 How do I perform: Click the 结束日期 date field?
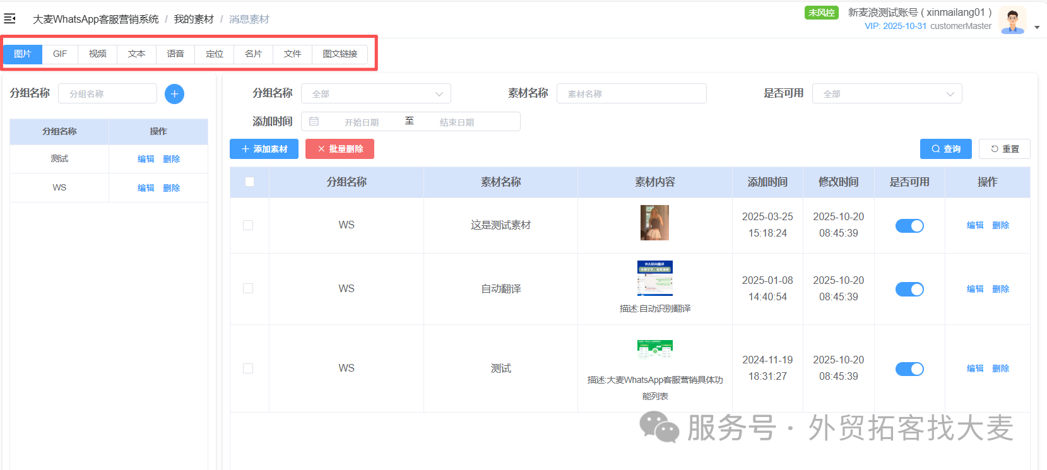[x=457, y=122]
